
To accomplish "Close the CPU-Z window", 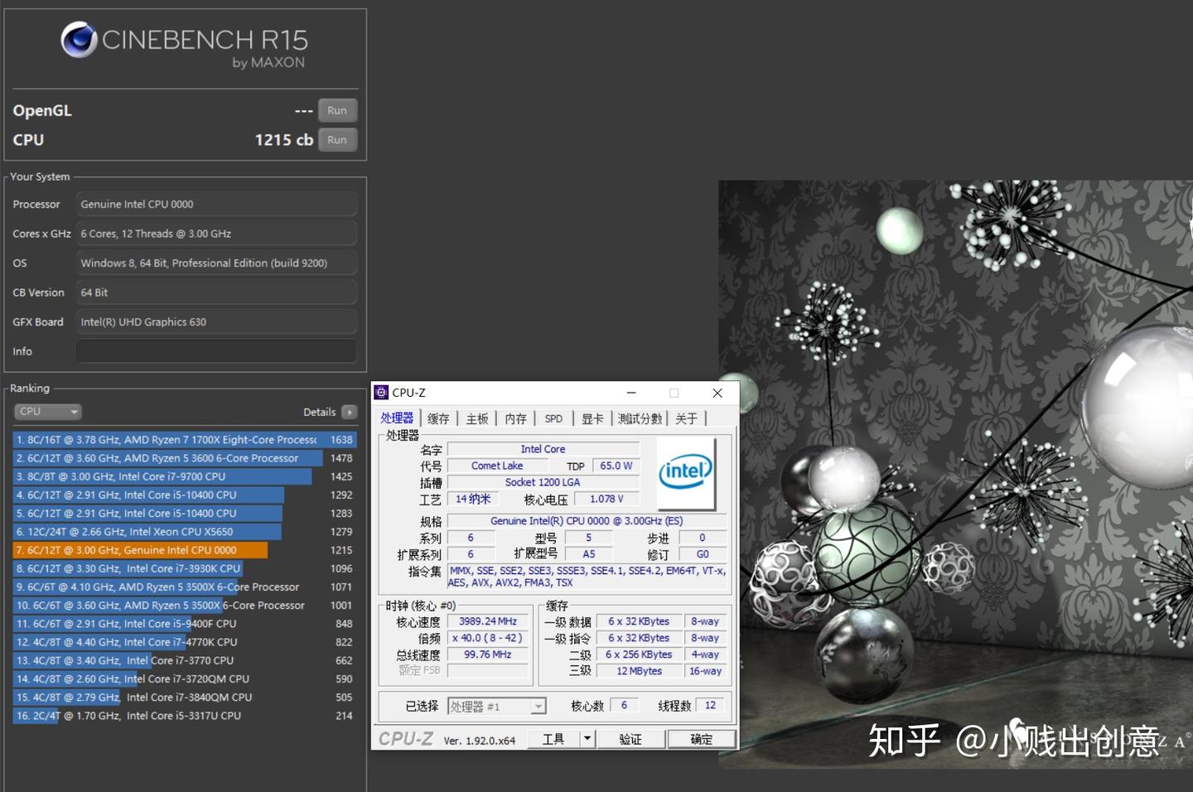I will (x=717, y=393).
